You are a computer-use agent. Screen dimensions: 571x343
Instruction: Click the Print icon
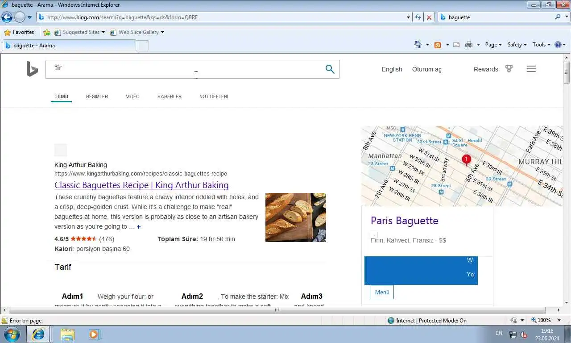click(468, 45)
